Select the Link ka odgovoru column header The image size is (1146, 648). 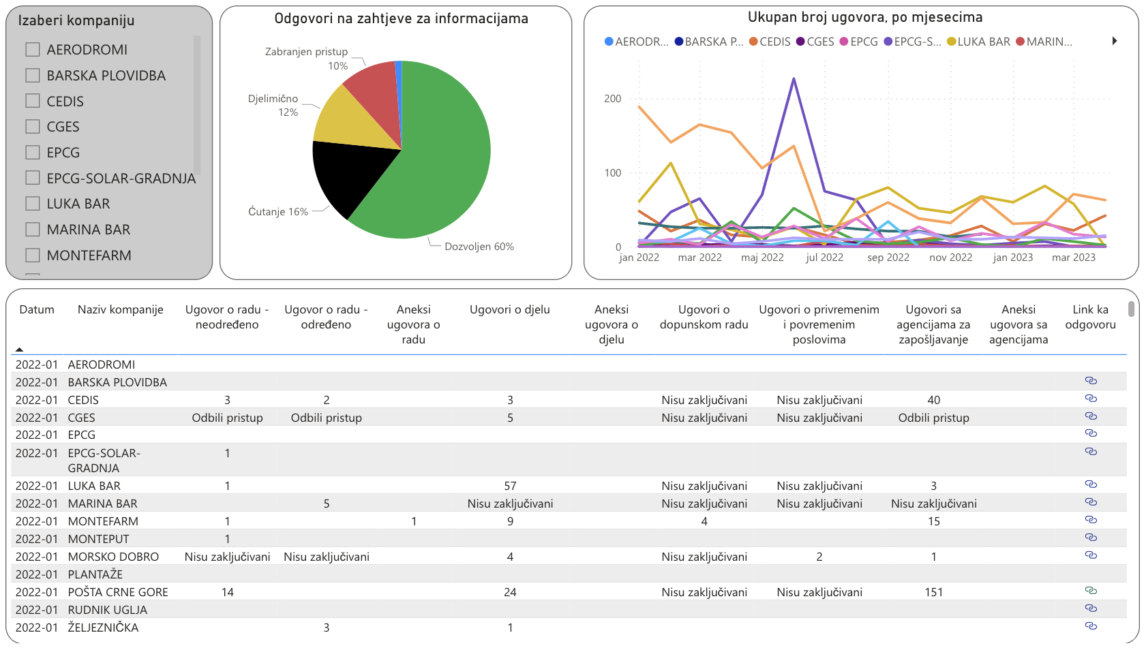point(1090,317)
